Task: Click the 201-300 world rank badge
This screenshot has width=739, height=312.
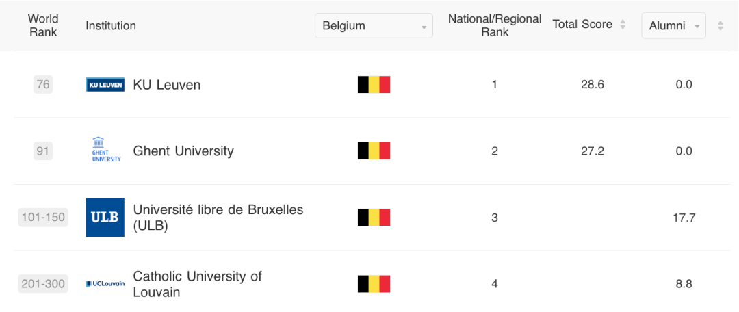Action: point(43,284)
